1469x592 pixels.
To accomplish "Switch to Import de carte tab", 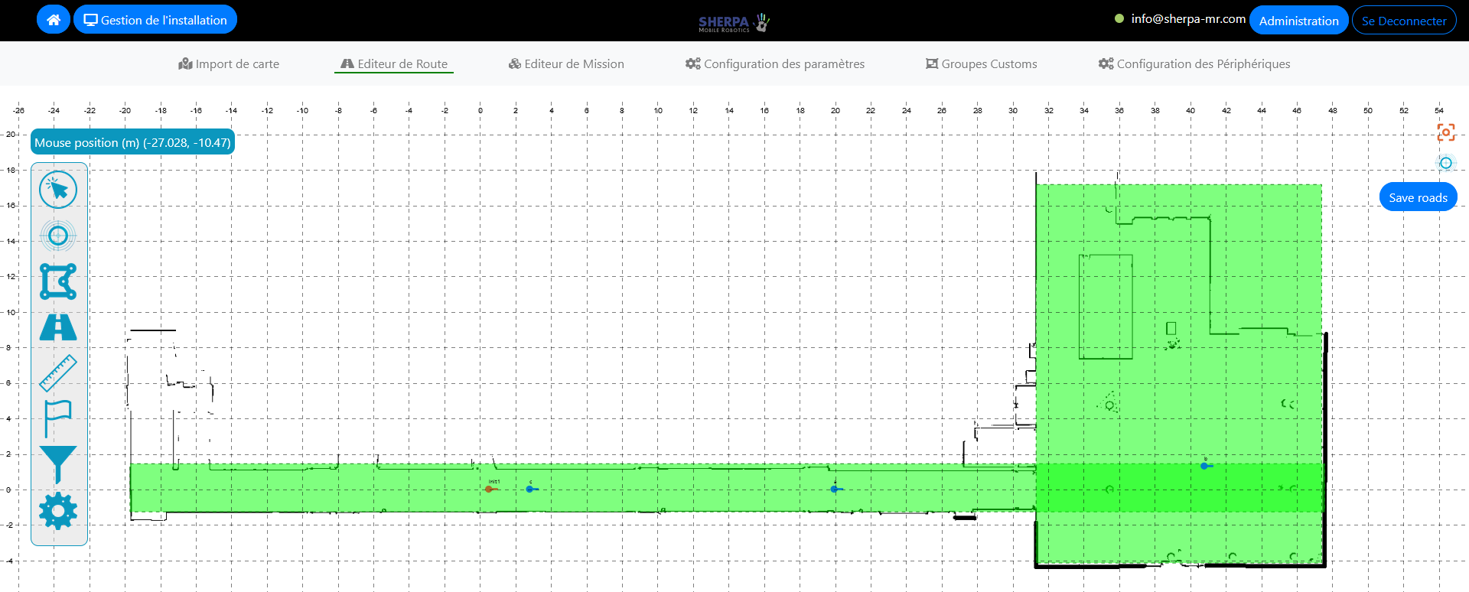I will pyautogui.click(x=229, y=64).
